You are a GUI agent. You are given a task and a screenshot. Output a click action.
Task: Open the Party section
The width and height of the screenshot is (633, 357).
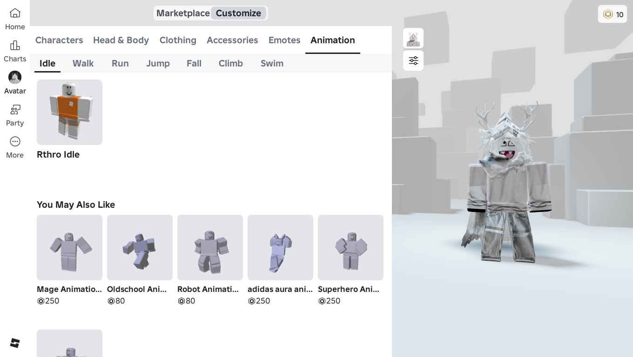(x=15, y=114)
